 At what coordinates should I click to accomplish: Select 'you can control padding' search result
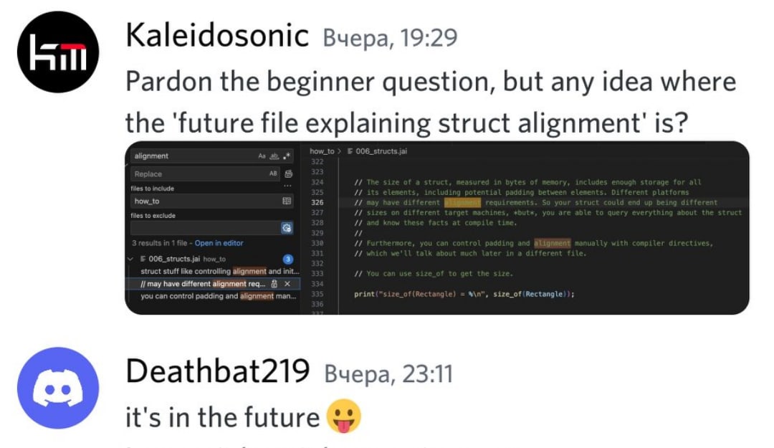click(218, 296)
